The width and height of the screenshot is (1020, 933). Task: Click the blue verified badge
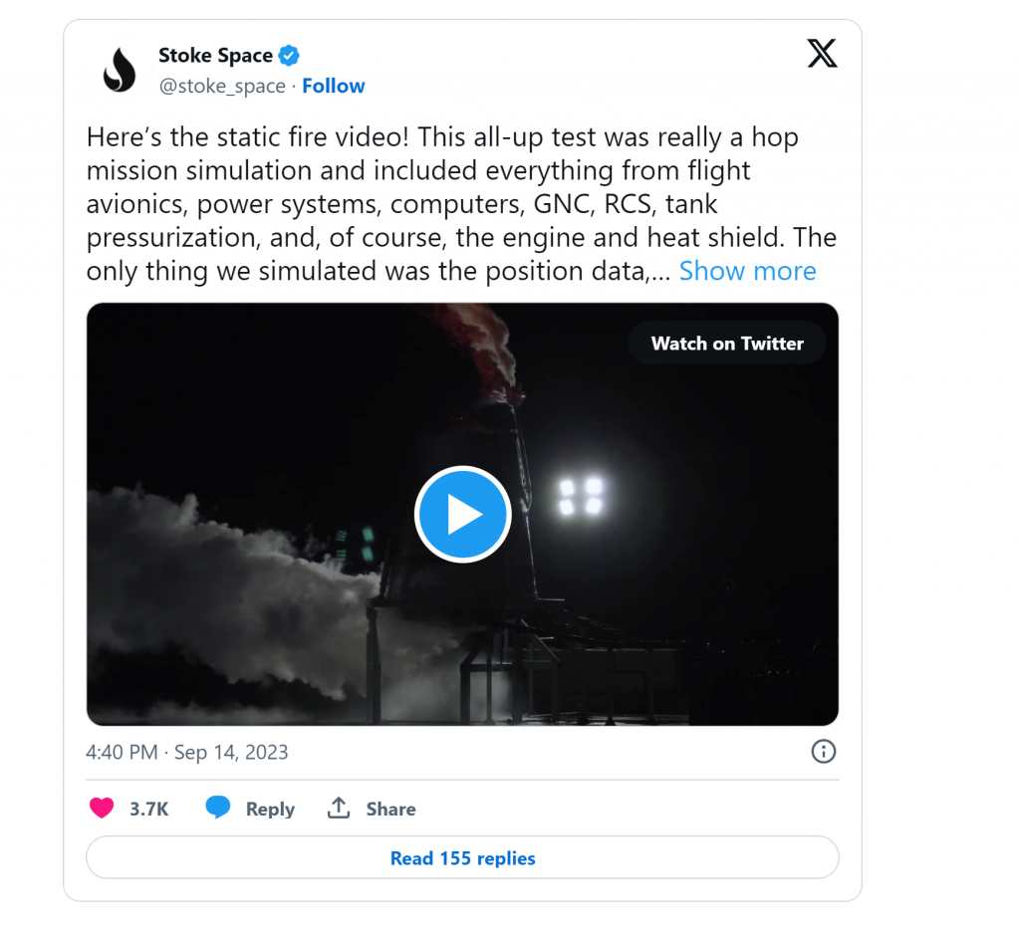[289, 56]
